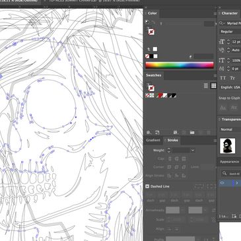
Task: Open the Character panel tab
Action: (229, 13)
